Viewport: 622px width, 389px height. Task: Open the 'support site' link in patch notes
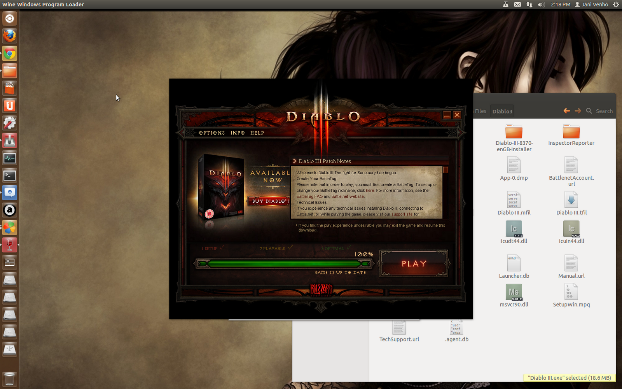(402, 214)
